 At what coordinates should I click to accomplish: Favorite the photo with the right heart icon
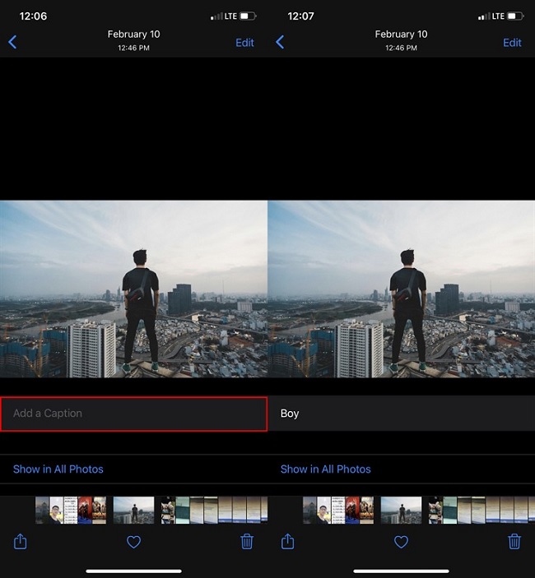[x=401, y=542]
